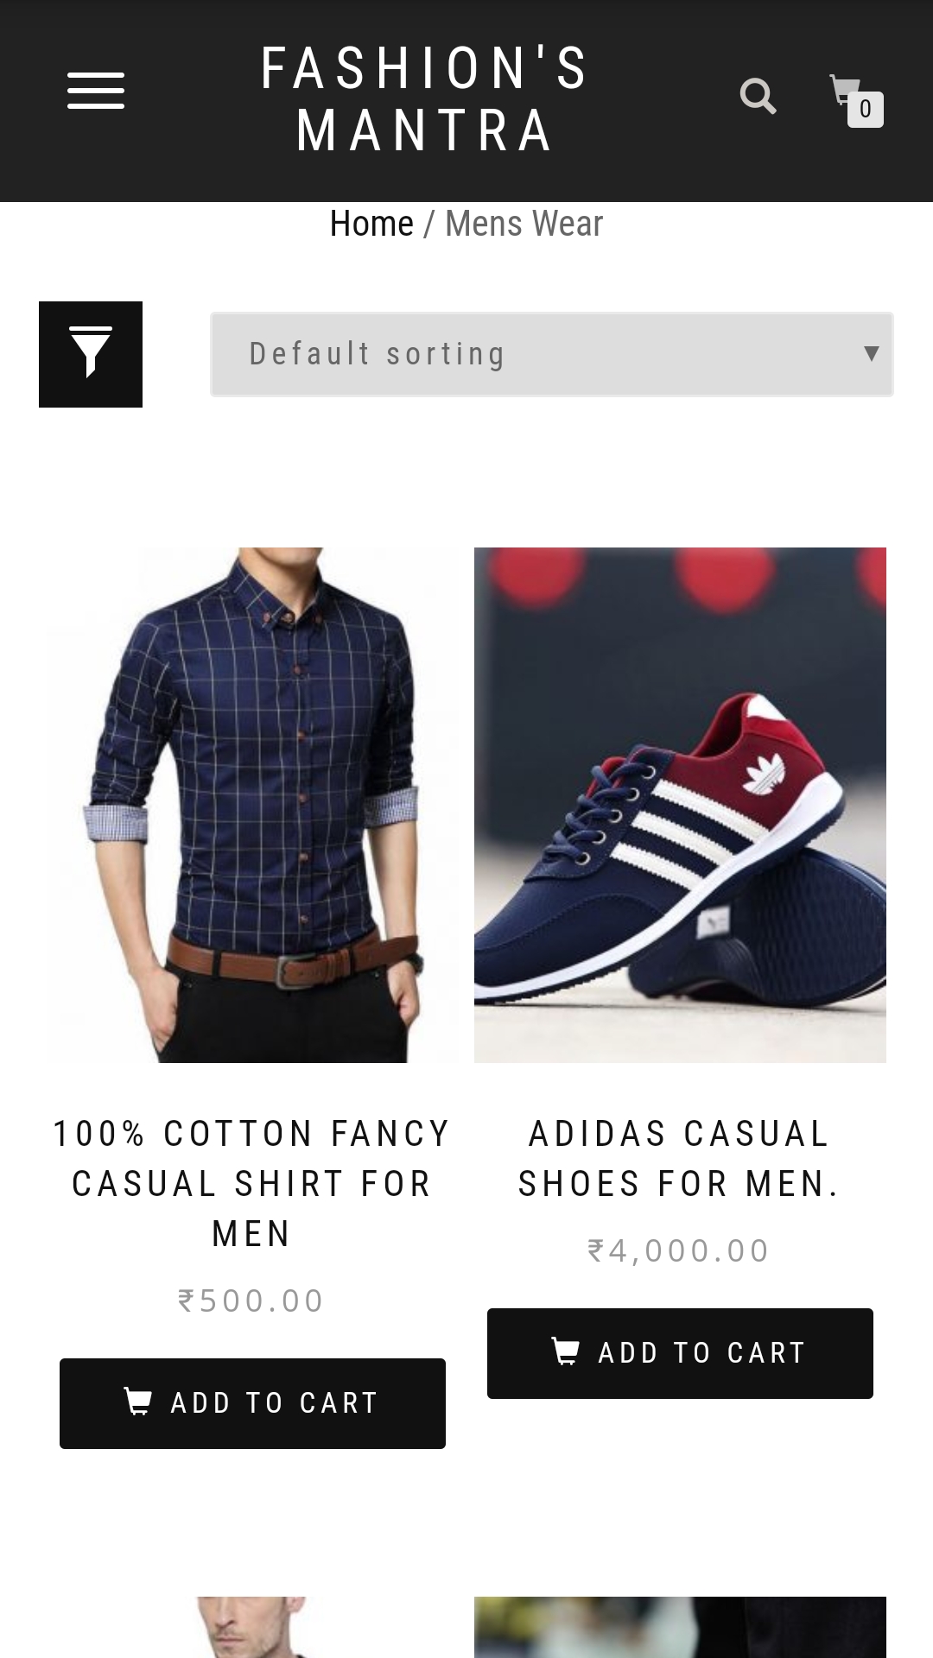Add the Adidas shoes to cart
This screenshot has height=1658, width=933.
coord(680,1353)
